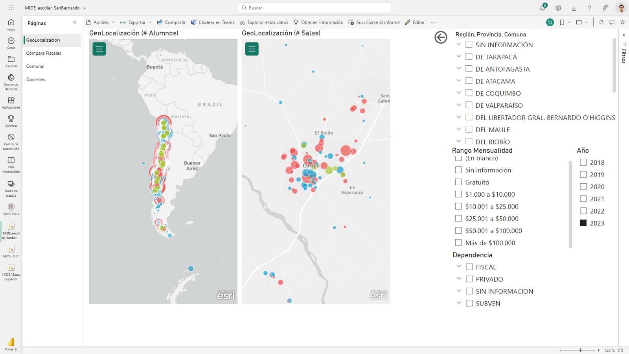Open the Alumnos map menu button
Screen dimensions: 629x354
[x=99, y=49]
